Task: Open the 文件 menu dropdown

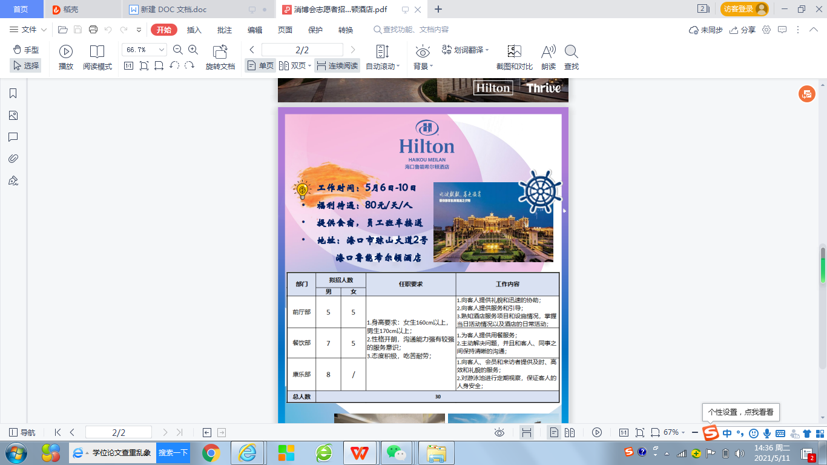Action: 28,30
